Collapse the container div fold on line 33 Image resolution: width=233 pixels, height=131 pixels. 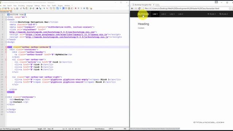(x=6, y=97)
